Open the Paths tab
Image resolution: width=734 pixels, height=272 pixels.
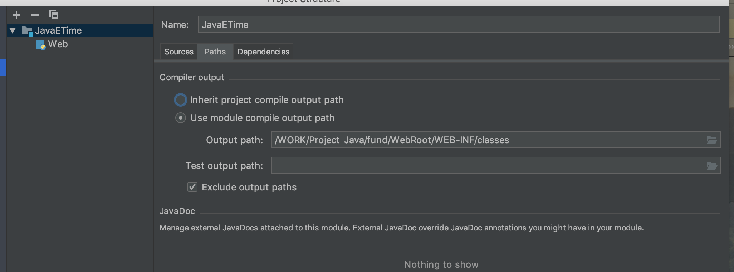point(215,52)
